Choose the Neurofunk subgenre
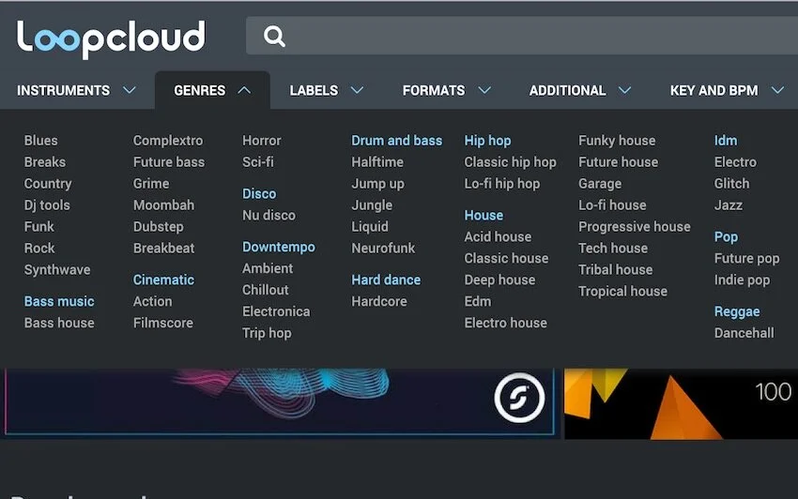The width and height of the screenshot is (798, 499). click(x=383, y=249)
